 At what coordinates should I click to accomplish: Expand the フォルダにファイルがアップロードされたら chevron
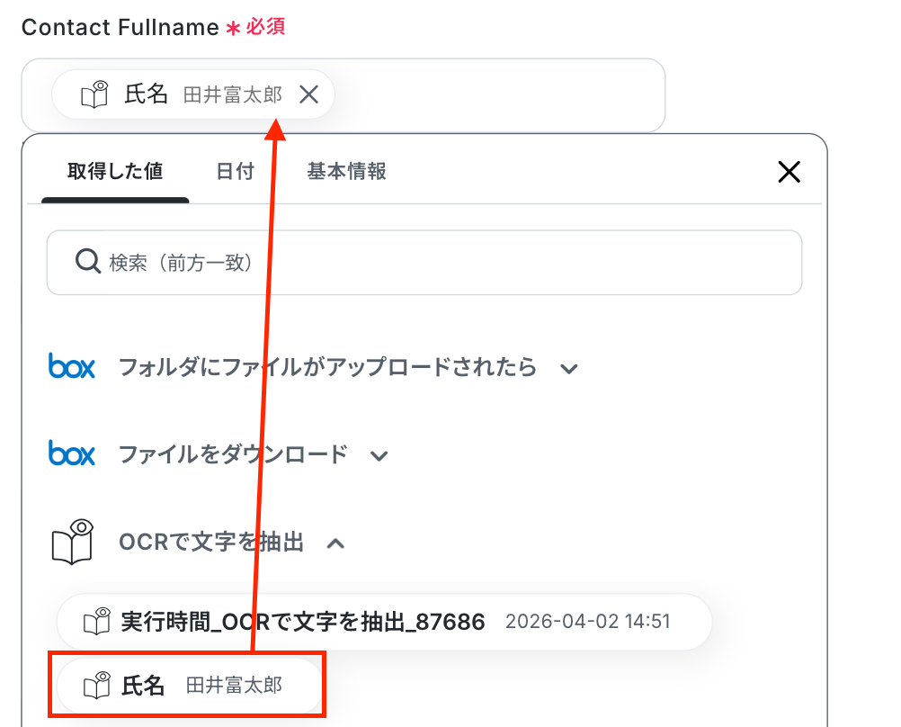pos(567,368)
